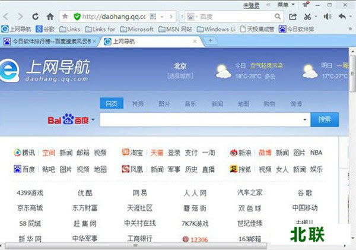Click 选择城市 under 北京
This screenshot has width=356, height=250.
click(x=180, y=76)
